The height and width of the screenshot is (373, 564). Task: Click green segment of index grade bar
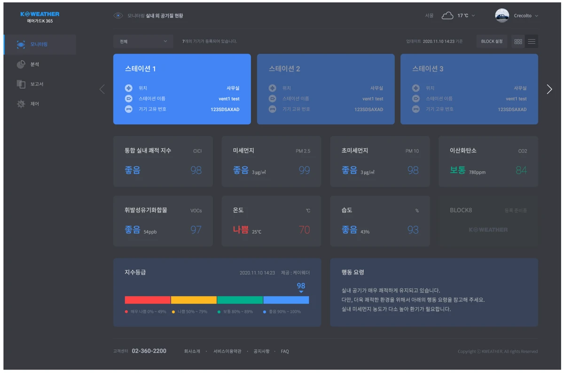coord(240,300)
